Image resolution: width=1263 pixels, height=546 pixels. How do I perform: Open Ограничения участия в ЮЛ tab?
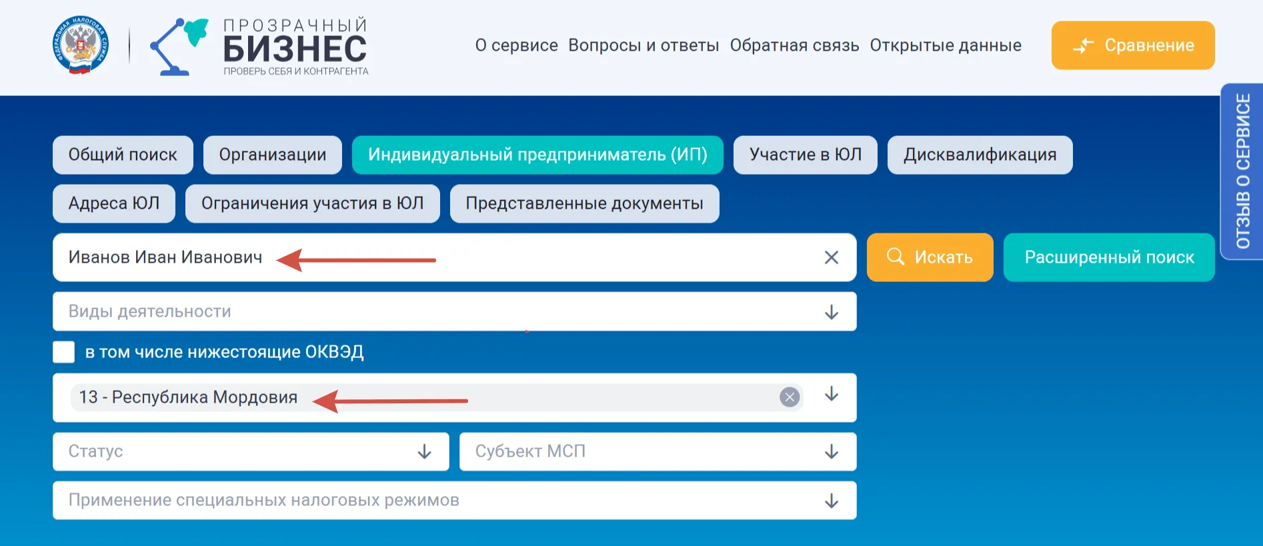click(x=312, y=203)
